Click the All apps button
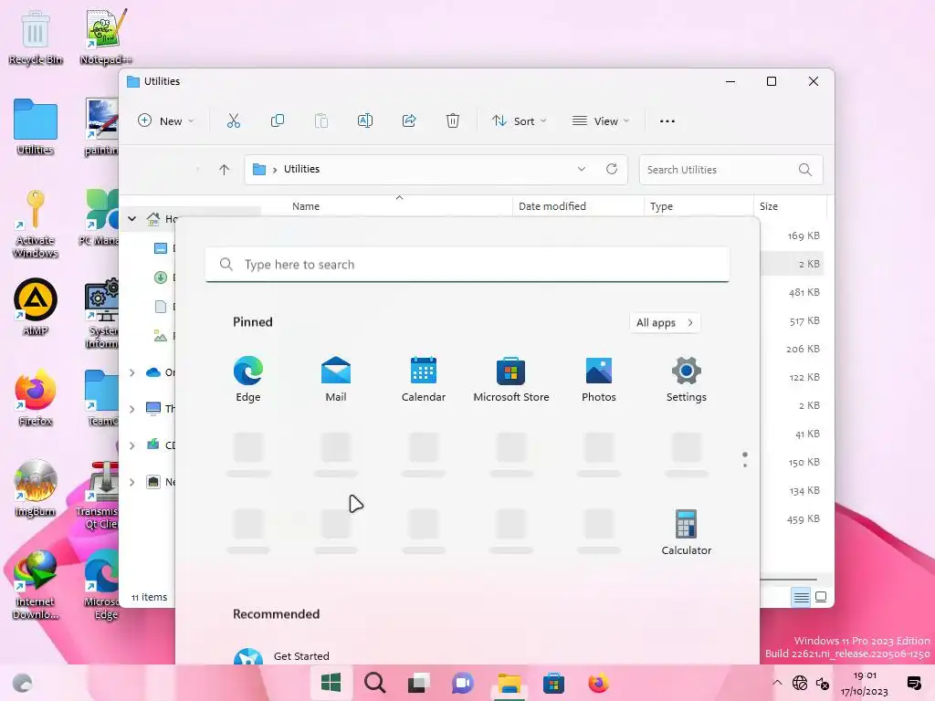This screenshot has width=935, height=701. tap(665, 322)
